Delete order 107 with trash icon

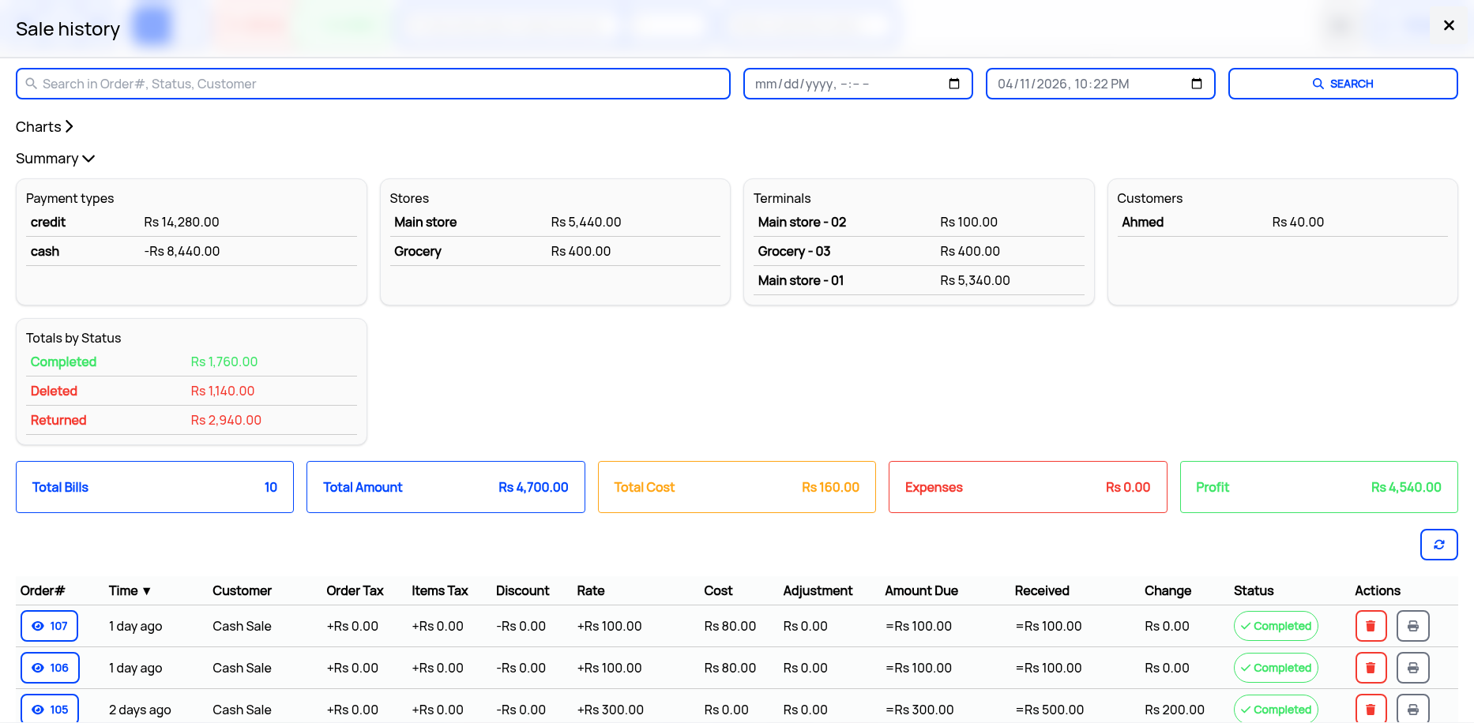point(1371,626)
